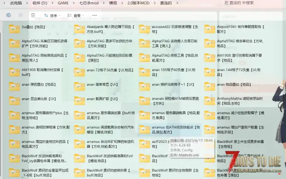Image resolution: width=286 pixels, height=179 pixels.
Task: Click the BlackWolf 改进铁瞄准具和FoV【模组,物品】 folder name
Action: coord(110,158)
